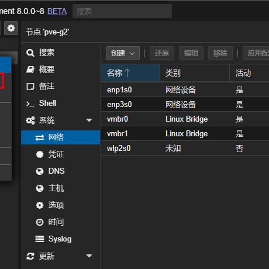Screen dimensions: 269x269
Task: Click the magnifier icon next to 搜索
Action: click(30, 53)
